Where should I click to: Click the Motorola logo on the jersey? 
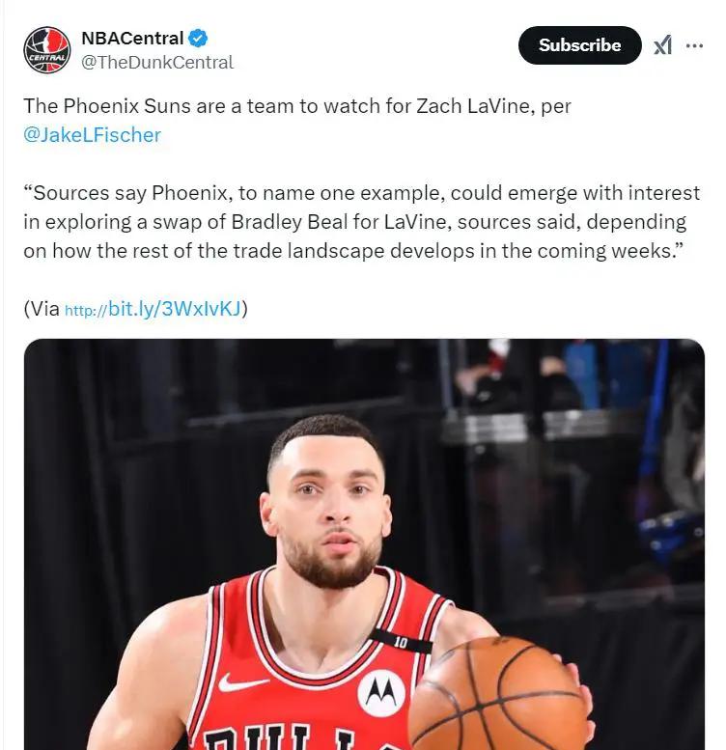click(x=381, y=693)
